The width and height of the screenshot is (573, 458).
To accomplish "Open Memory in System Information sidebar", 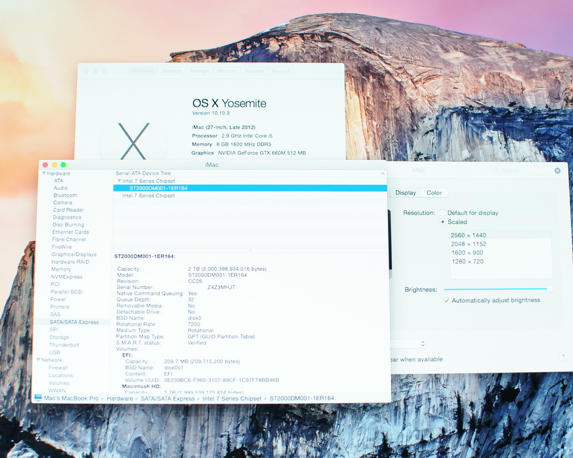I will tap(61, 269).
